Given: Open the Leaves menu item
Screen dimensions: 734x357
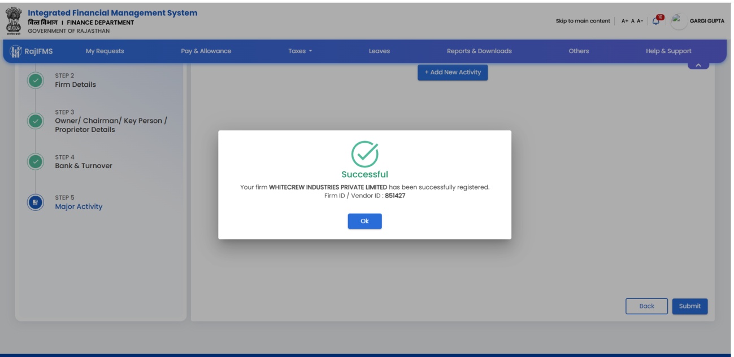Looking at the screenshot, I should [379, 51].
